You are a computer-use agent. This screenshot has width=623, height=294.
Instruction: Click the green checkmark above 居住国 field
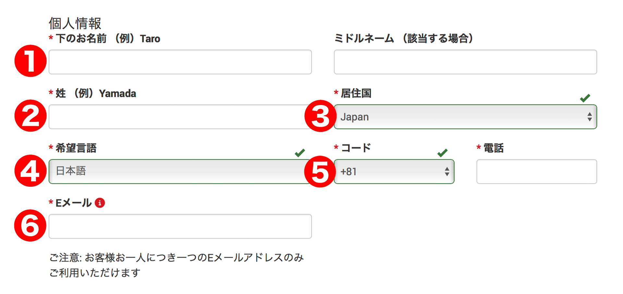[x=585, y=98]
